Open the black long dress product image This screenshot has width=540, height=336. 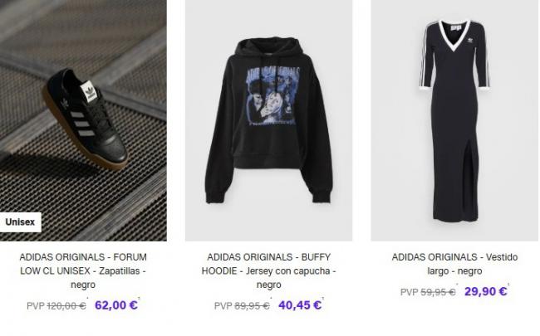tap(454, 120)
